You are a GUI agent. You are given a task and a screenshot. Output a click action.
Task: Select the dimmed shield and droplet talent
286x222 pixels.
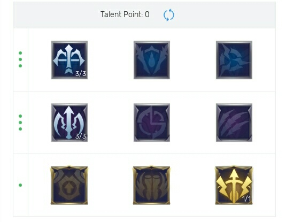[x=152, y=60]
